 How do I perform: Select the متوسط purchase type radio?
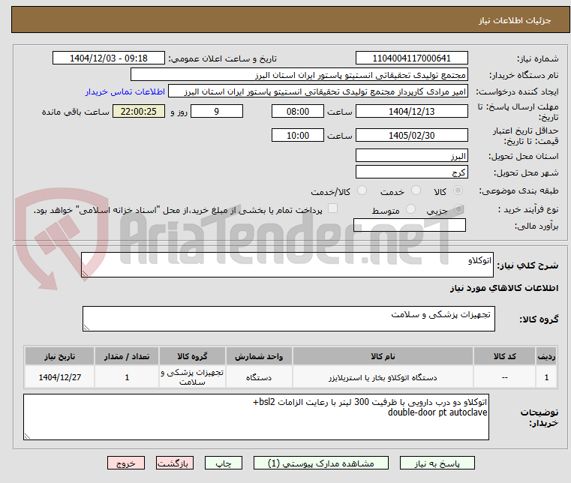click(x=410, y=209)
